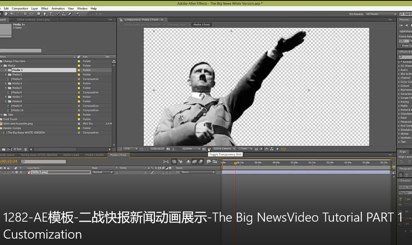Image resolution: width=412 pixels, height=245 pixels.
Task: Select the Unified Camera tool
Action: (x=26, y=14)
